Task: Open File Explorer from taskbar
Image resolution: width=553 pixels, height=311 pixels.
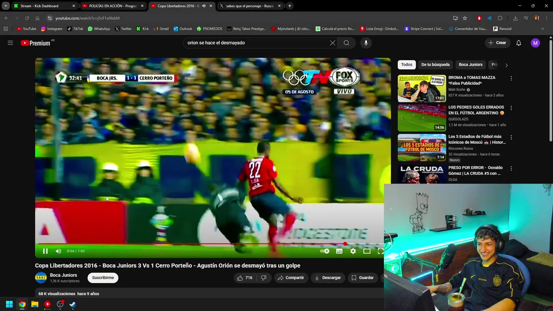Action: 35,304
